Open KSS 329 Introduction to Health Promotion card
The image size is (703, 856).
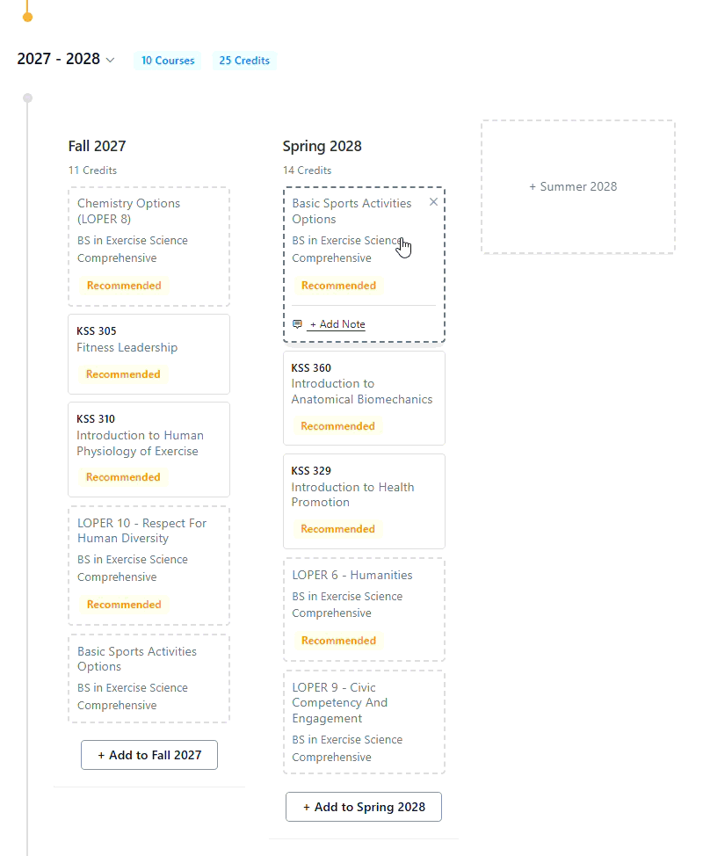[364, 501]
